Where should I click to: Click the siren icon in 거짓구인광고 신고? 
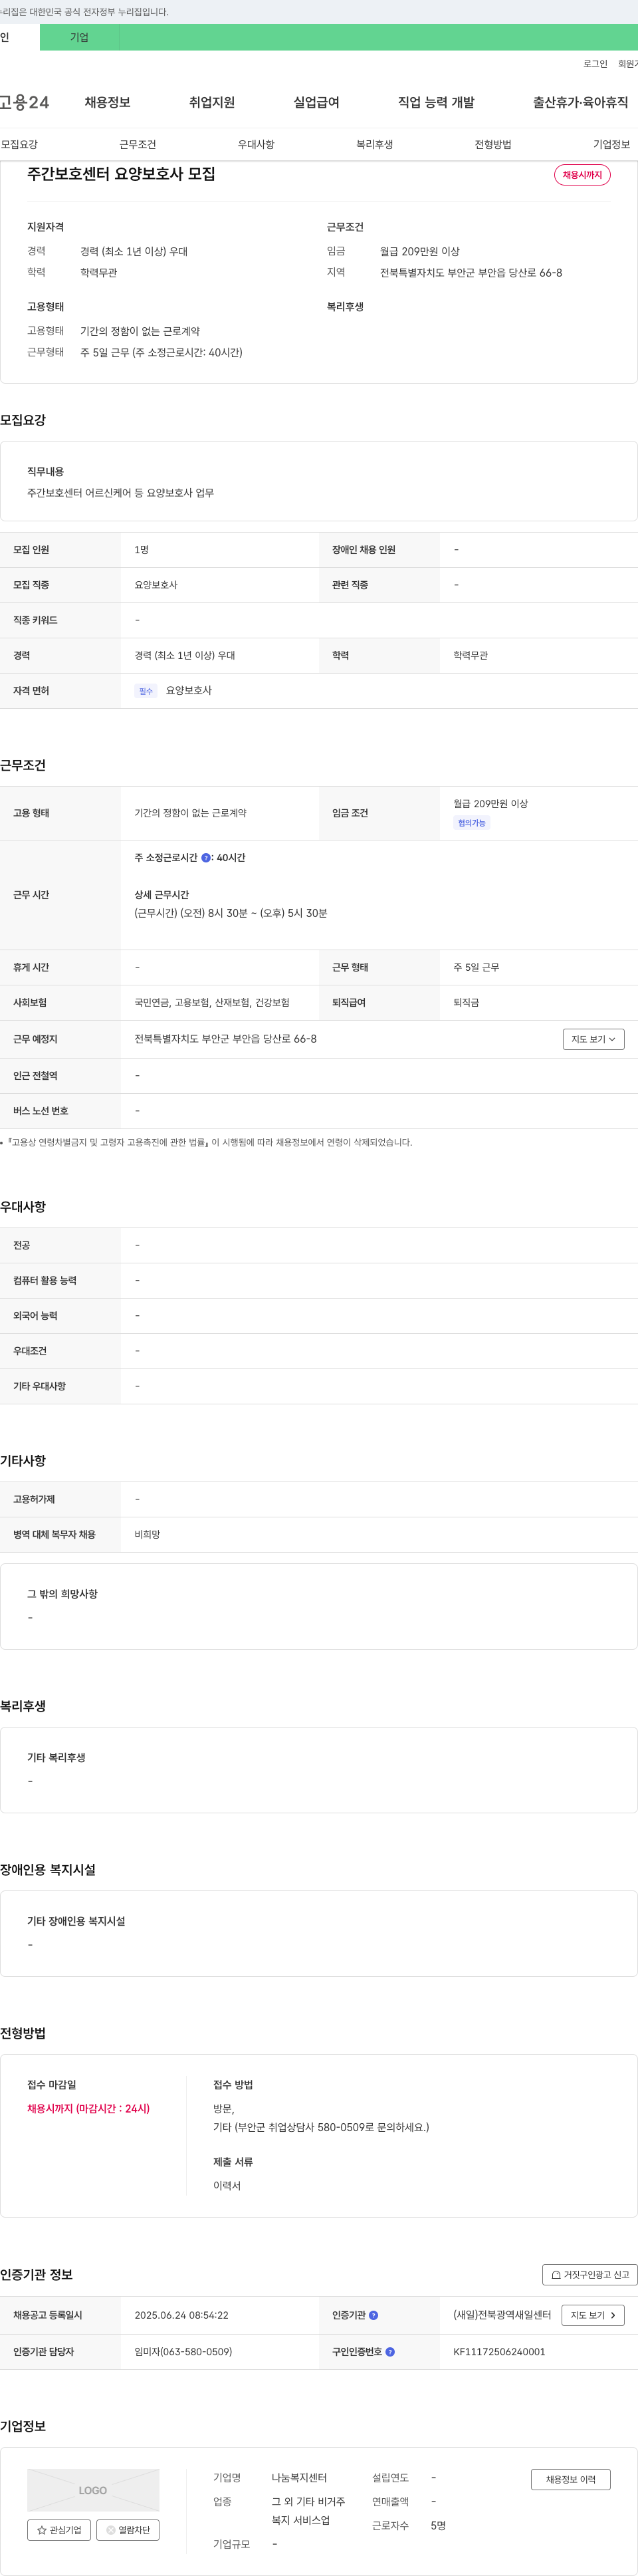[556, 2275]
